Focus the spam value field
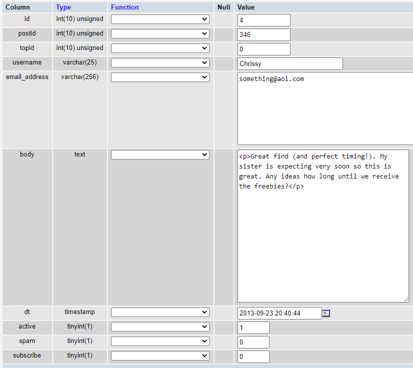Viewport: 413px width, 368px height. coord(253,342)
